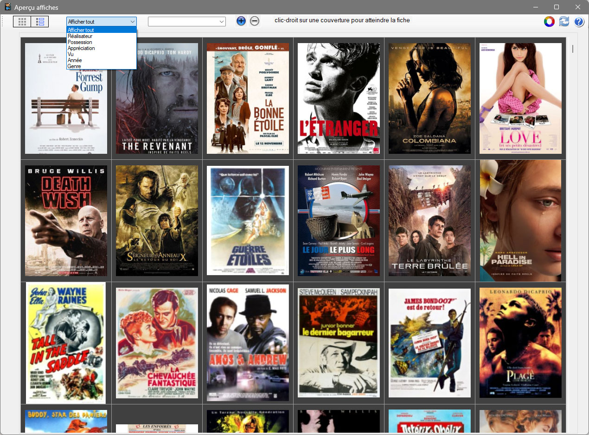Select 'Année' from the filter list
Image resolution: width=589 pixels, height=435 pixels.
[x=75, y=60]
